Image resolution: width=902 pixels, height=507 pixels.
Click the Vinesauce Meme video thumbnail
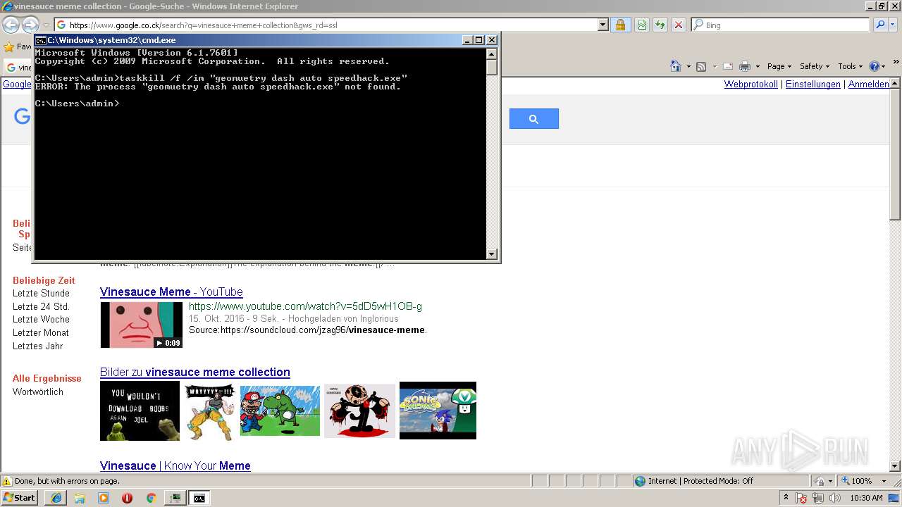(142, 325)
